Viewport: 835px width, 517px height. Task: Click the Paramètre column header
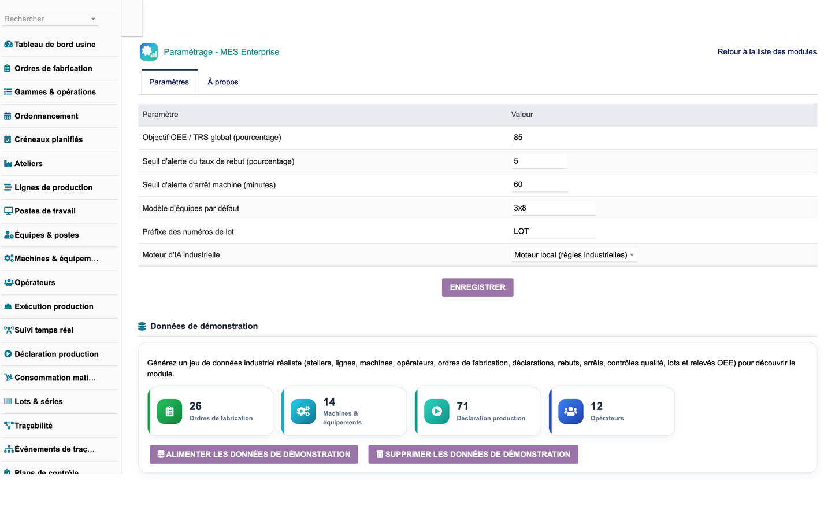(x=161, y=115)
